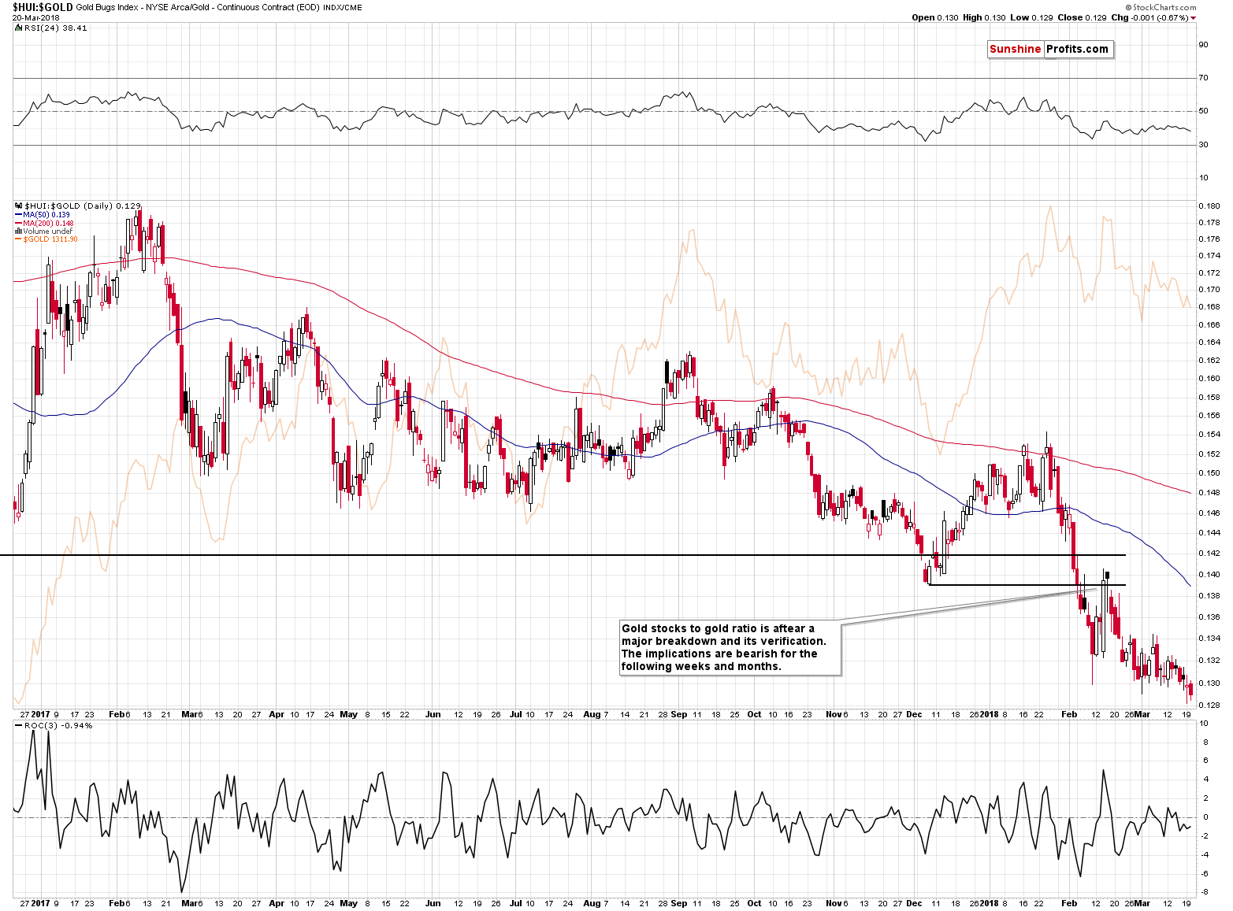This screenshot has height=911, width=1233.
Task: Click the RSI axis label 90
Action: pos(1203,44)
